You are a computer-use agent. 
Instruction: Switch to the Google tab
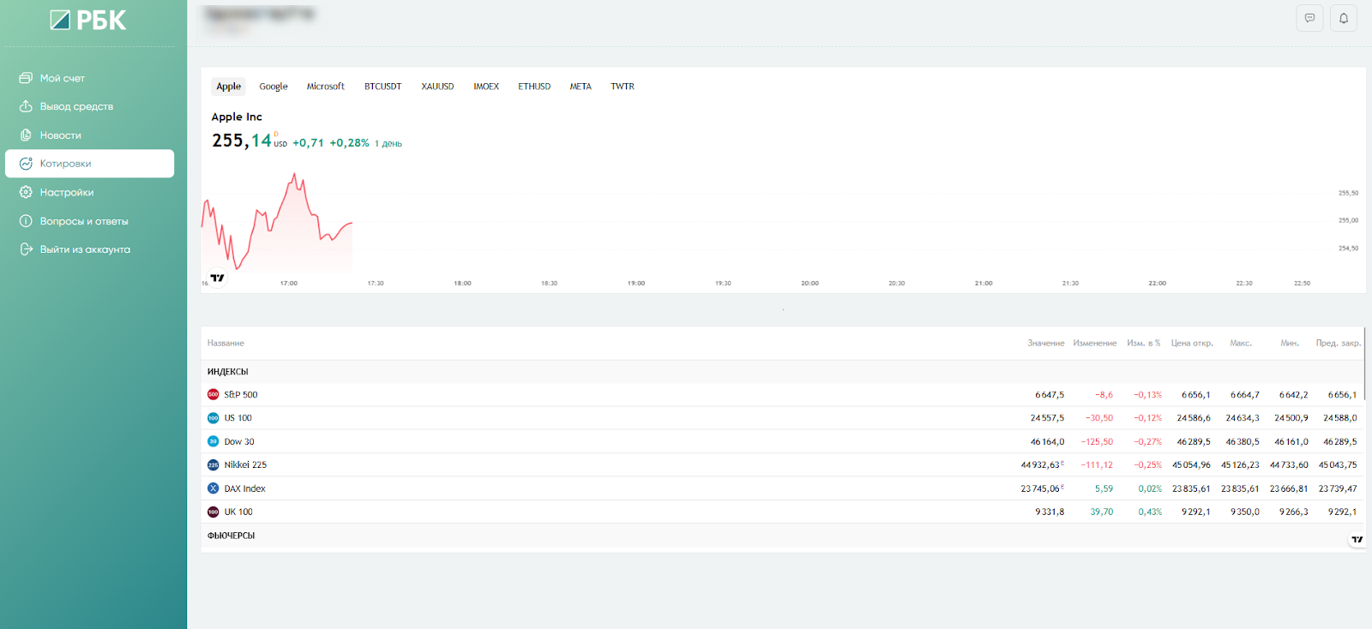(x=274, y=87)
